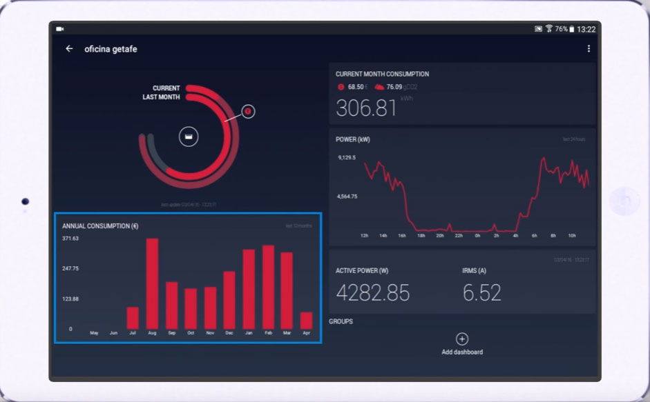This screenshot has height=402, width=650.
Task: Tap the camera recording icon at top left
Action: coord(60,30)
